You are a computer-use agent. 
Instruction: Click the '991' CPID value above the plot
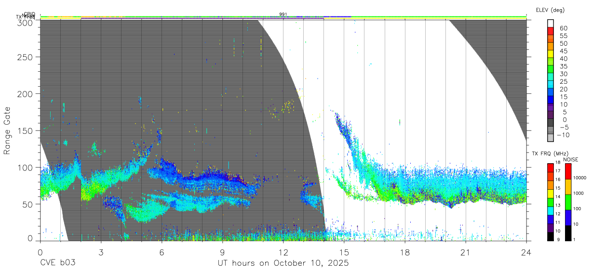click(x=283, y=14)
